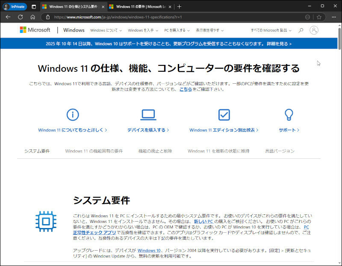The width and height of the screenshot is (342, 266).
Task: Click 詳細を見る in the blue banner
Action: (x=279, y=44)
